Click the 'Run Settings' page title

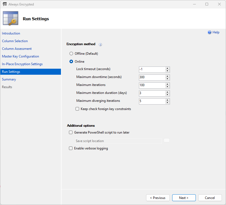coord(36,19)
